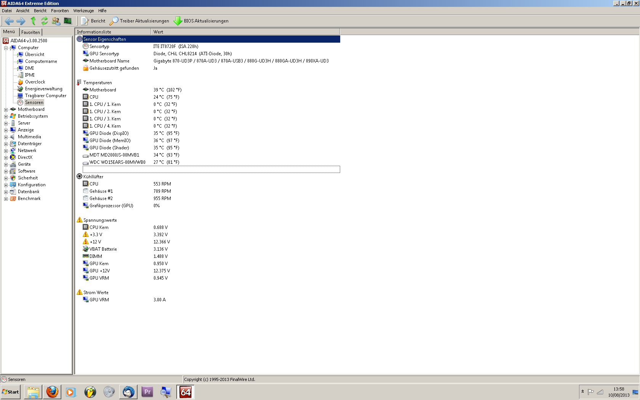Click the Spannungswerte warning icon

click(x=80, y=220)
